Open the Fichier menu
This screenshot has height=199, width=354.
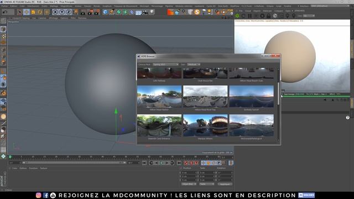point(4,6)
